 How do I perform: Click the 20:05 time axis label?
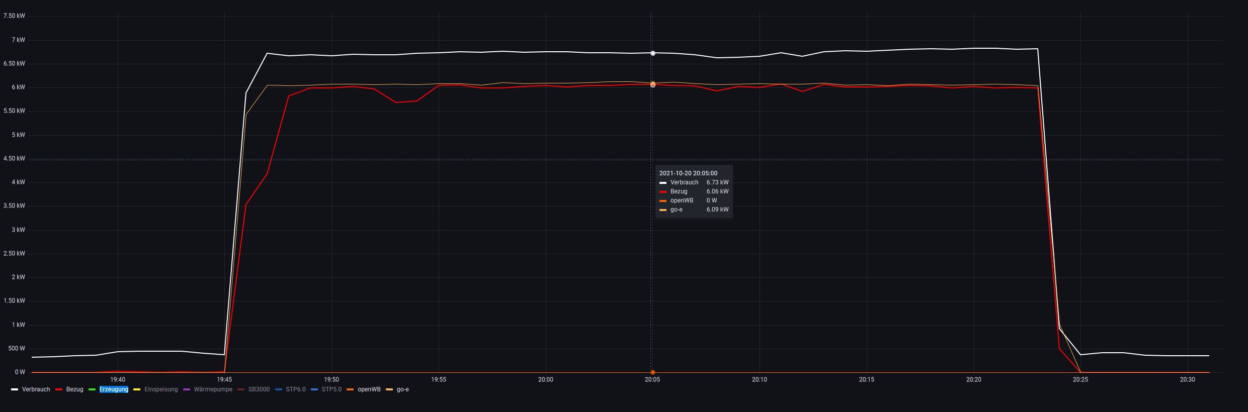(x=652, y=380)
